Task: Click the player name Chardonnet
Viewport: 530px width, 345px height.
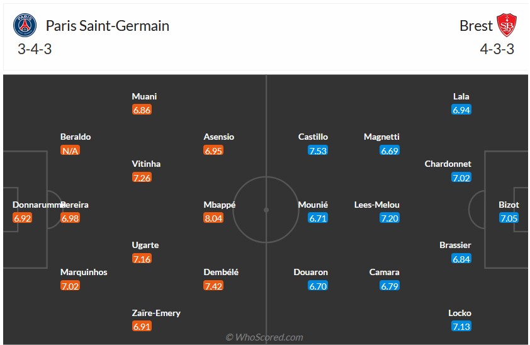Action: [x=448, y=164]
